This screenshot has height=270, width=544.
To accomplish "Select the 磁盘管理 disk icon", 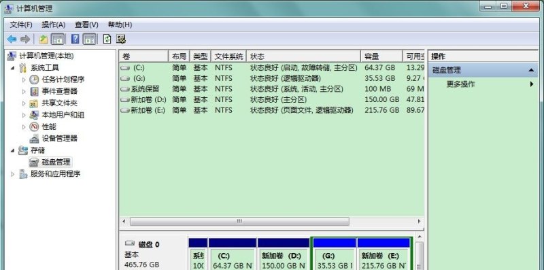I will click(x=34, y=162).
